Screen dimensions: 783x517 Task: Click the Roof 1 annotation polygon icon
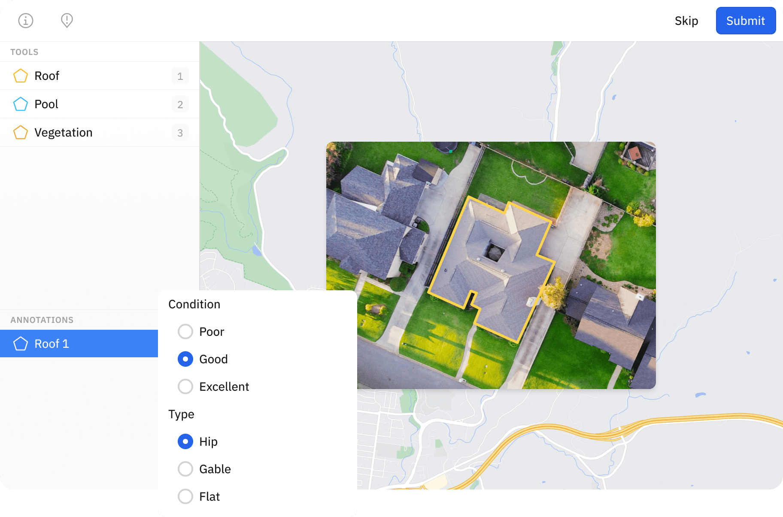pyautogui.click(x=21, y=344)
